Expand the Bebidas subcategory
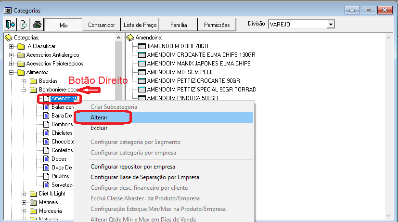This screenshot has height=222, width=398. click(24, 81)
